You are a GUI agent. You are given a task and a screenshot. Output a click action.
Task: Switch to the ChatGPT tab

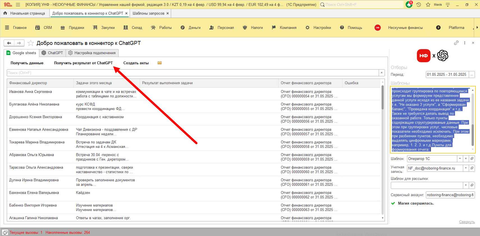(x=52, y=53)
